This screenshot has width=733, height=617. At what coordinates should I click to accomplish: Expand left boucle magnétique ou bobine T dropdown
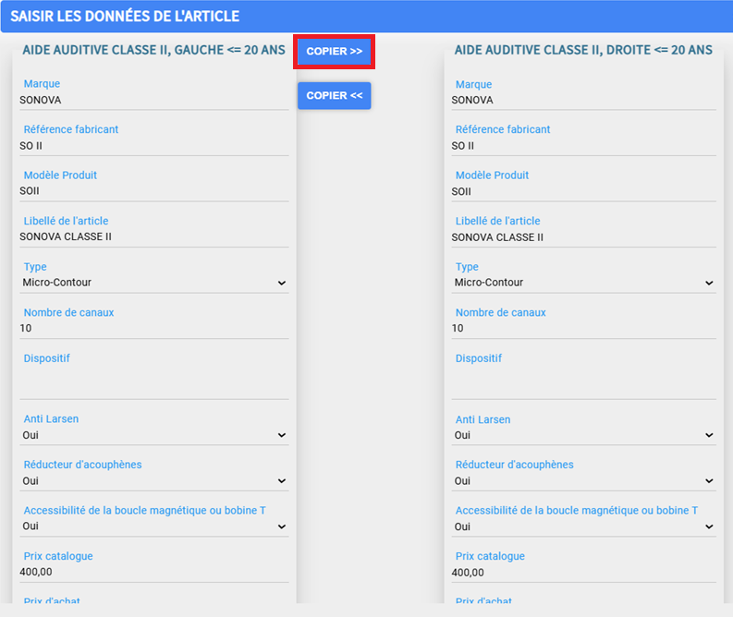(x=154, y=526)
